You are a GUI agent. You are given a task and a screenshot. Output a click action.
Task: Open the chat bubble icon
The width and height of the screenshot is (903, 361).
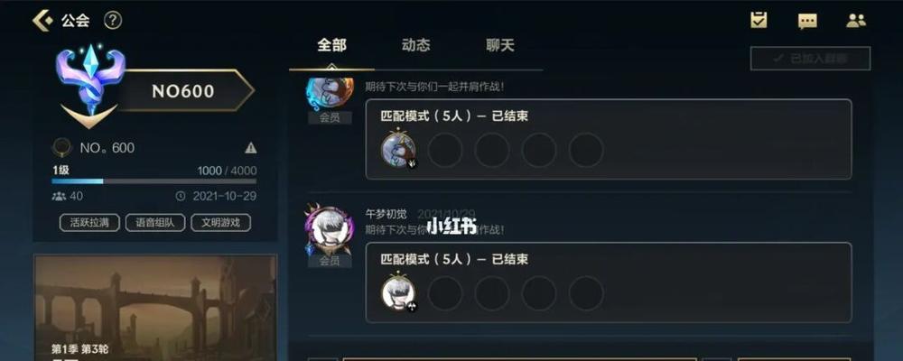(807, 22)
